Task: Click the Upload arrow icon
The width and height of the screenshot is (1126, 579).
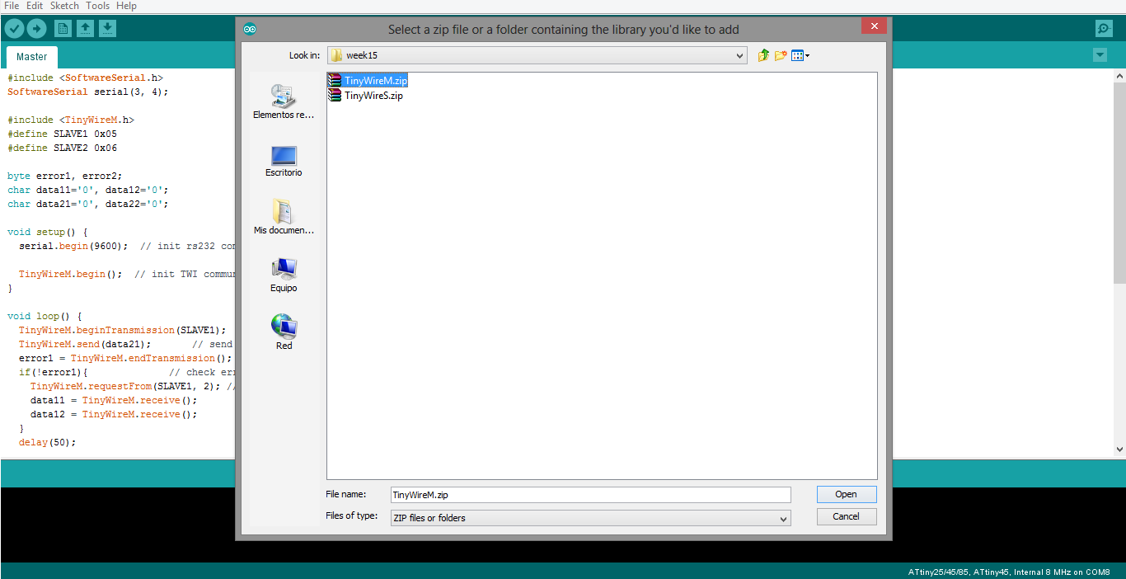Action: pos(36,29)
